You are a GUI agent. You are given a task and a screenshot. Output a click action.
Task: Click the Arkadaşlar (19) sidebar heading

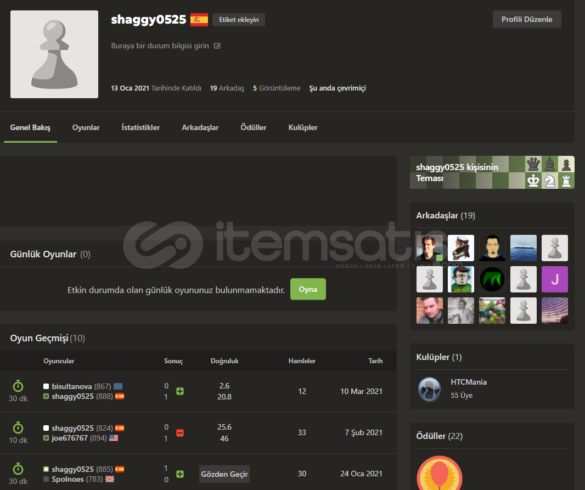tap(446, 216)
